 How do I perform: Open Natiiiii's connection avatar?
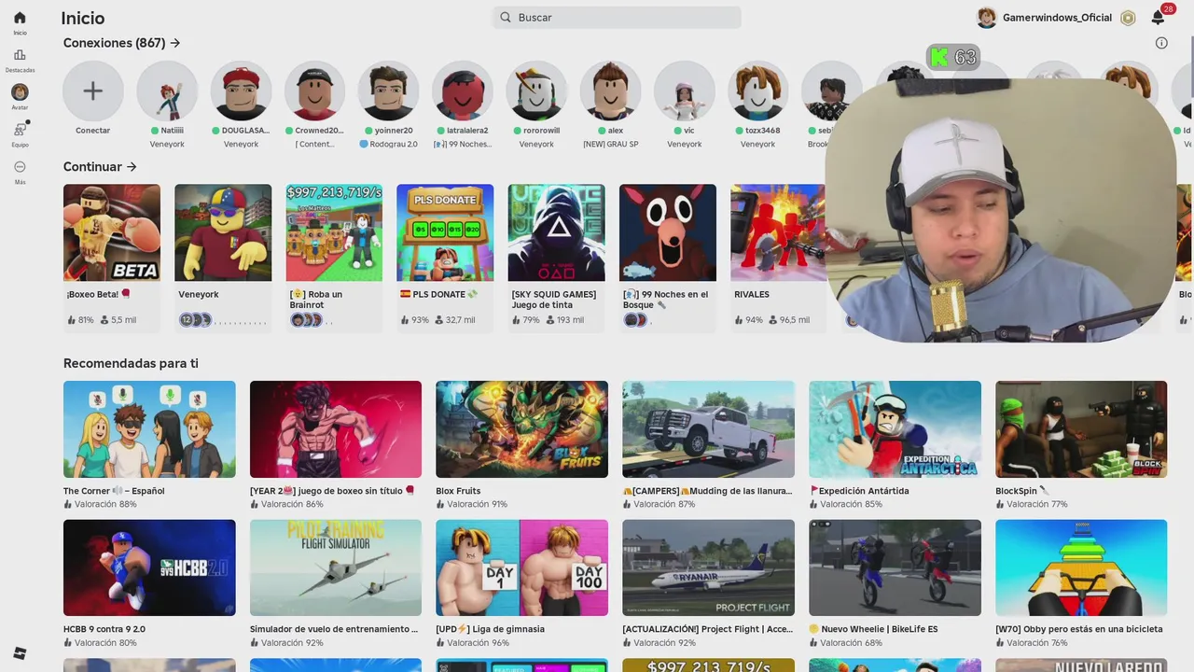167,91
